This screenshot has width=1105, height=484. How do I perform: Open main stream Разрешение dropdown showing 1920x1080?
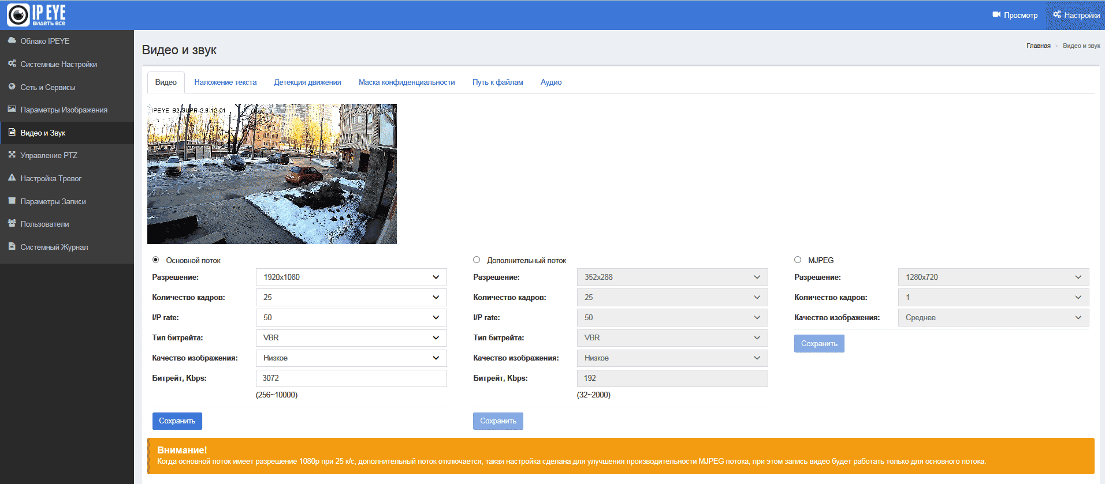(x=351, y=277)
